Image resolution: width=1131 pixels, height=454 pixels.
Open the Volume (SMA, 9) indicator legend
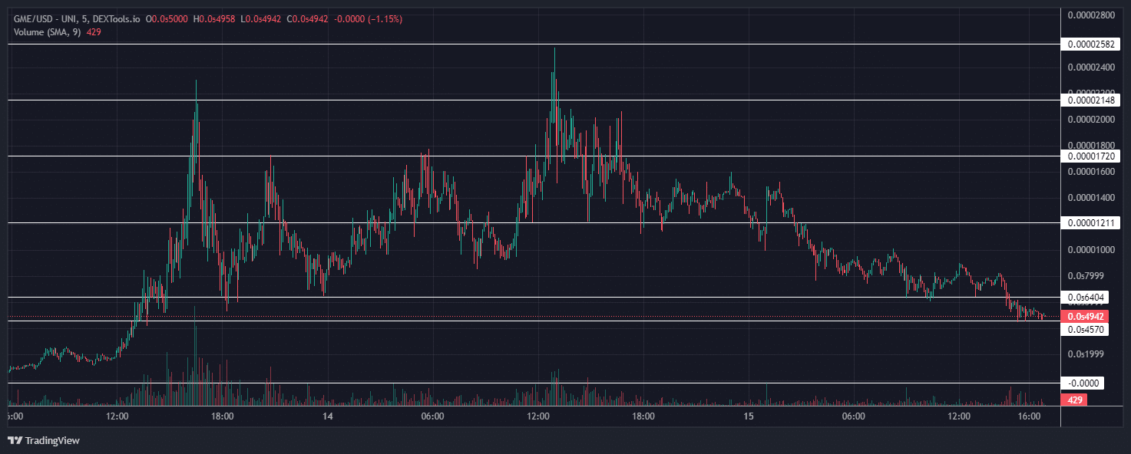pyautogui.click(x=46, y=32)
